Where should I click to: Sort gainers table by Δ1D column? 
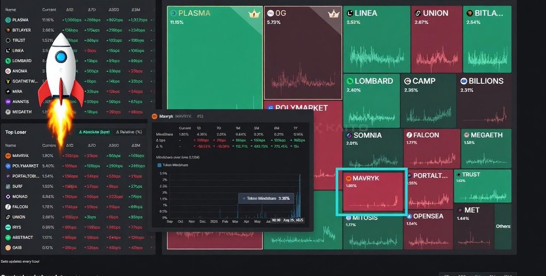point(69,10)
